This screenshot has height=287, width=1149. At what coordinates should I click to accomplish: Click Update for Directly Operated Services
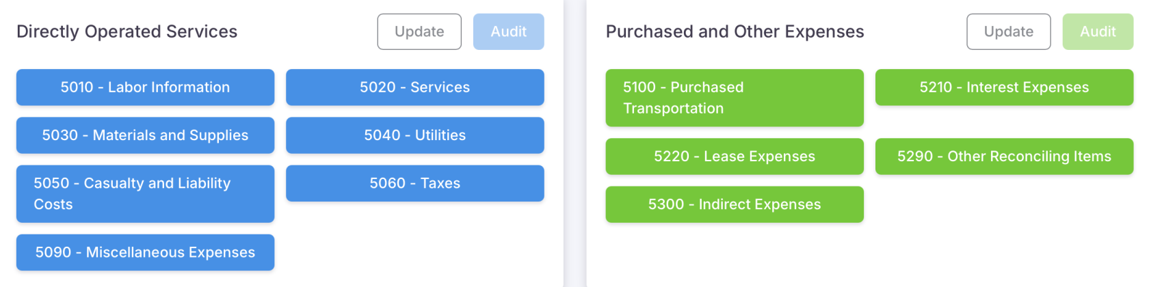coord(419,31)
